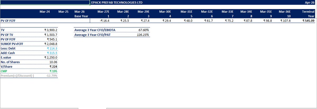317x109 pixels.
Task: Click the ₹ 545.09 terminal value cell
Action: coord(309,21)
